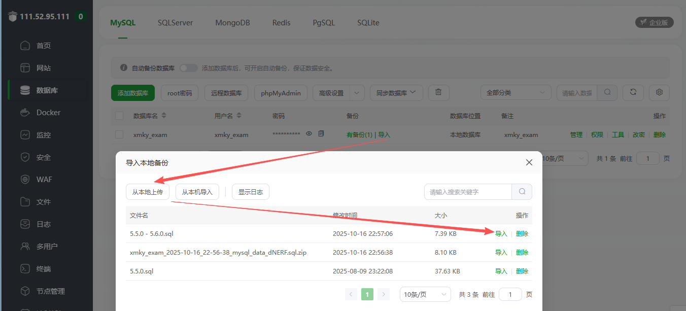Click the search keyword input in dialog

(468, 192)
